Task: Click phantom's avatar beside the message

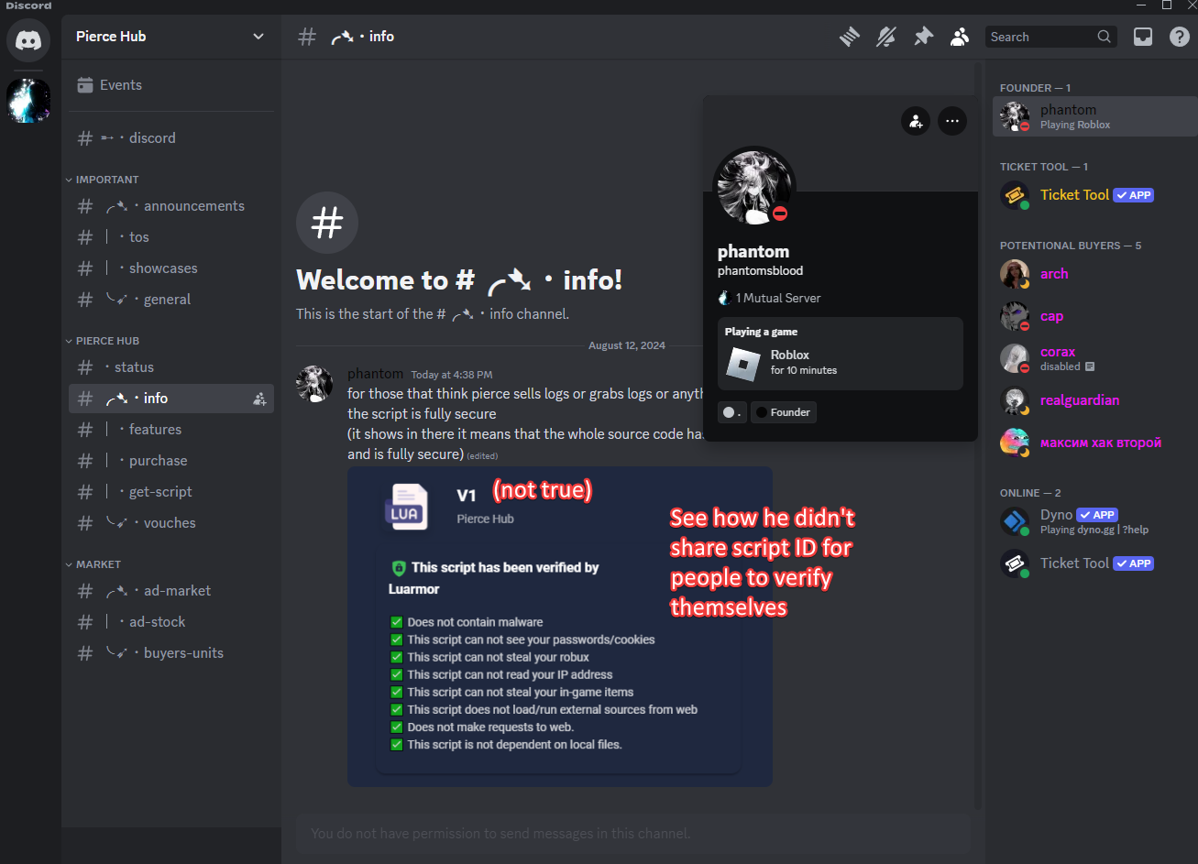Action: tap(314, 384)
